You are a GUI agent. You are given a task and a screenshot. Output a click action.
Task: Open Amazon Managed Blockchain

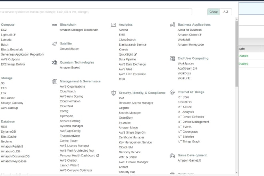(x=79, y=30)
